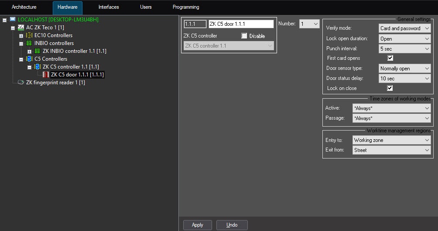Select ZK INBIO controller 1.1 [1.1] item
Screen dimensions: 438x231
click(x=74, y=51)
